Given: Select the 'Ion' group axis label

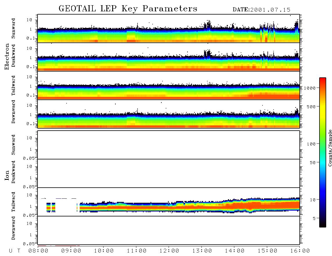Looking at the screenshot, I should (7, 175).
